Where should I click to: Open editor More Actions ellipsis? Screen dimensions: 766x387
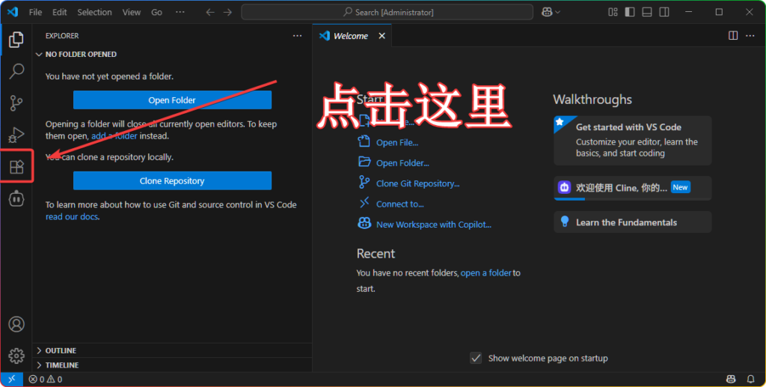[750, 36]
